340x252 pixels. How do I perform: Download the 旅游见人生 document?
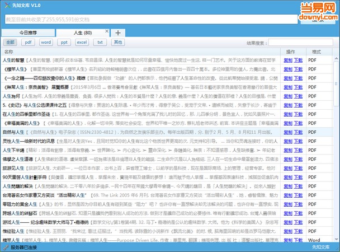coord(298,168)
